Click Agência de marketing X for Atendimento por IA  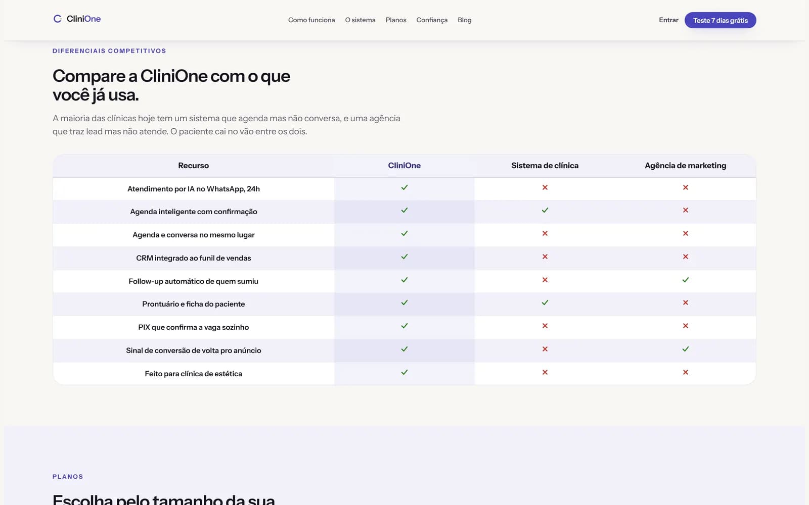click(686, 187)
